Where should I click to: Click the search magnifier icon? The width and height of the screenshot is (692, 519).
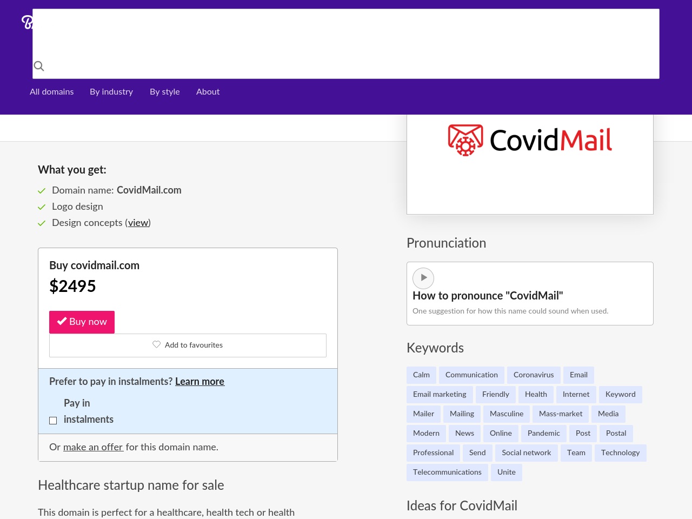point(39,66)
